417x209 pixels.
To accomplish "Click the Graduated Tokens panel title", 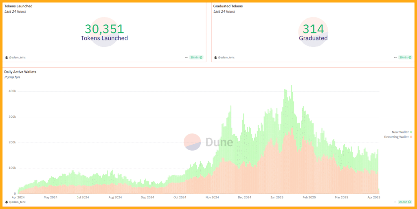I will [x=228, y=6].
